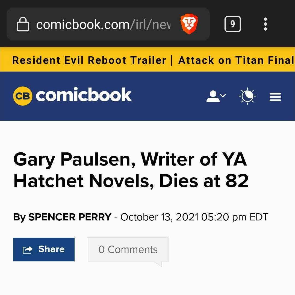Viewport: 295px width, 295px height.
Task: Expand the chevron beside the account icon
Action: [x=223, y=95]
